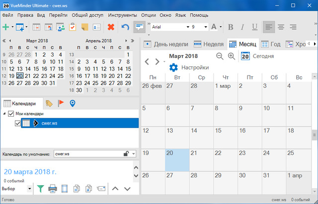This screenshot has height=204, width=318.
Task: Open the font color dropdown arrow
Action: coord(221,27)
